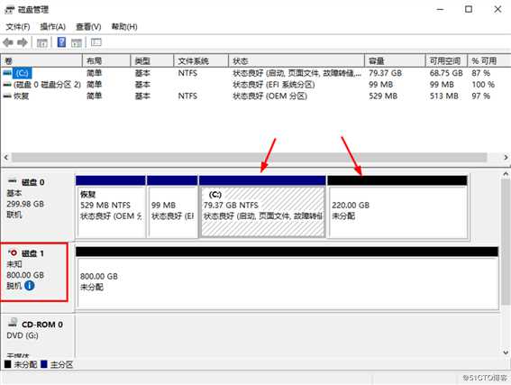
Task: Click the blue Help question-mark toolbar icon
Action: point(61,42)
